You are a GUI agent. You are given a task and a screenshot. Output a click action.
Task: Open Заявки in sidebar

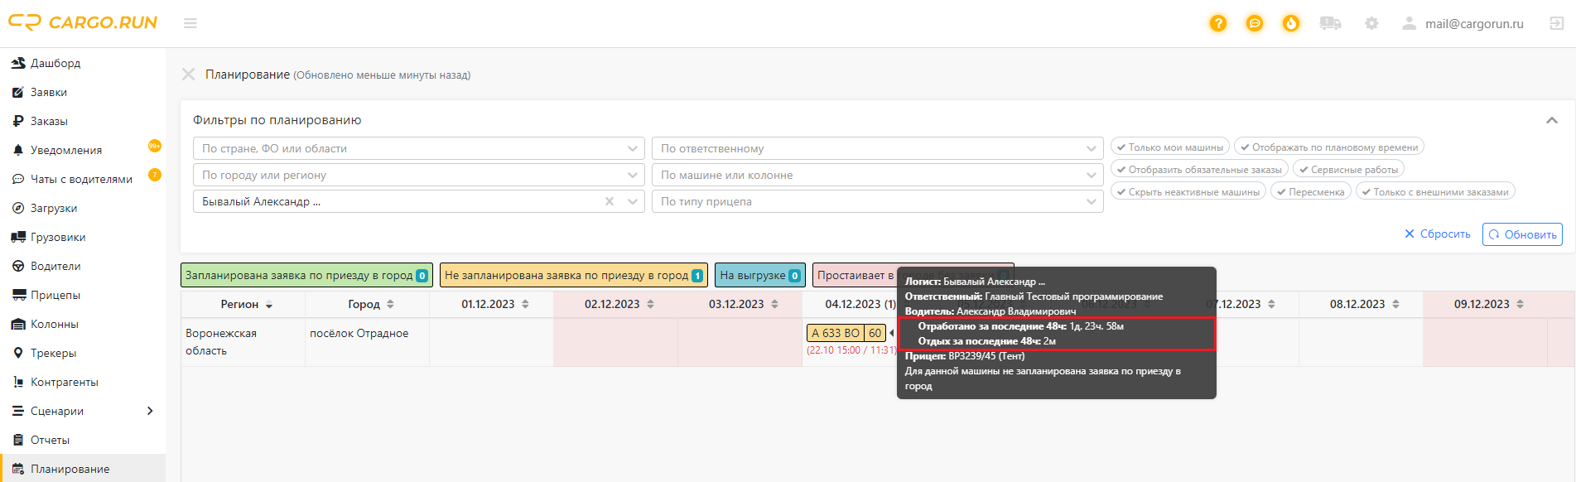tap(83, 92)
